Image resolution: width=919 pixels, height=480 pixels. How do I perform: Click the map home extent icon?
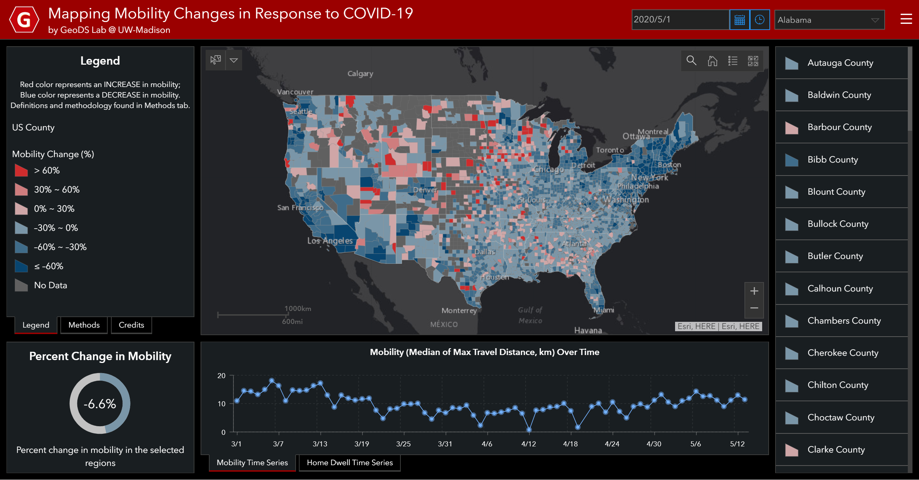click(x=712, y=61)
